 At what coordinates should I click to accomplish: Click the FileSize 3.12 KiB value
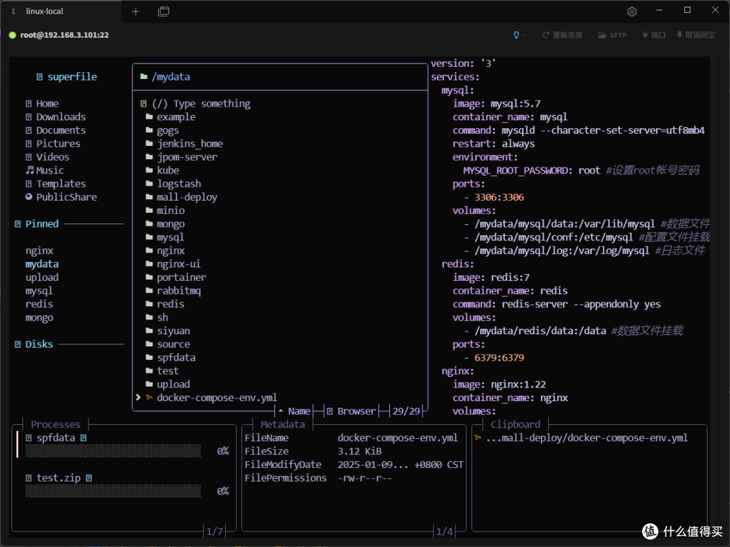coord(360,451)
